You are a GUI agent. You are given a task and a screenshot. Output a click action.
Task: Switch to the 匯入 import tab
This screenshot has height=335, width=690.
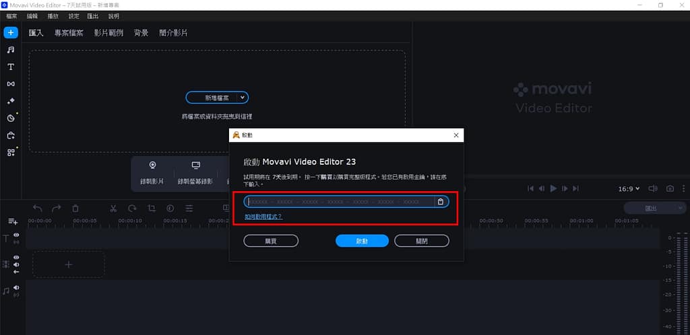point(36,33)
